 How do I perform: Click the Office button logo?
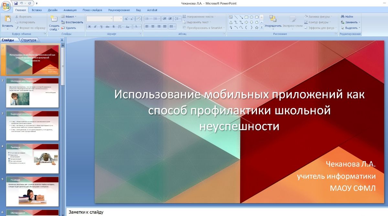pyautogui.click(x=6, y=6)
